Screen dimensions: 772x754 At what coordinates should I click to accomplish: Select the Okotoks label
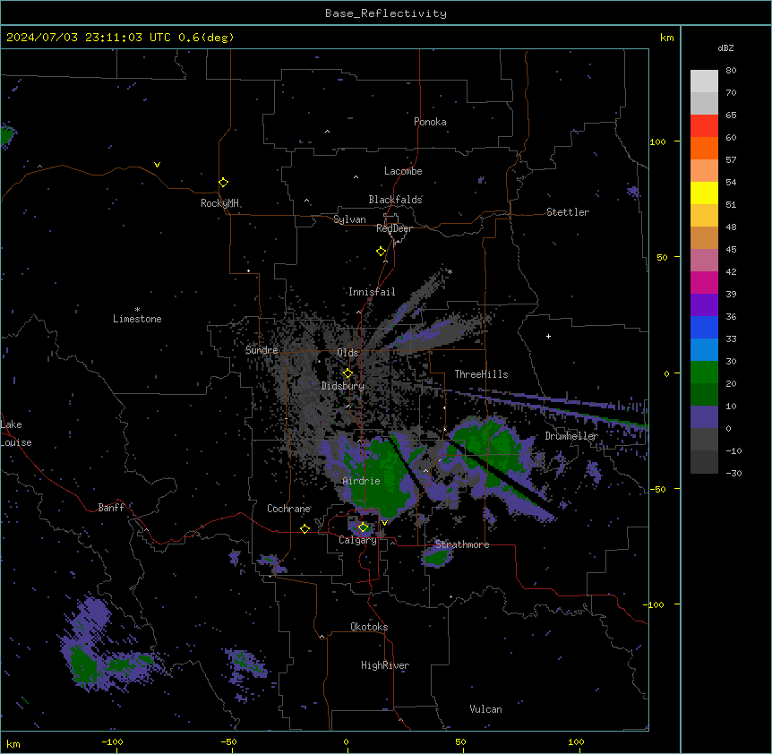[x=369, y=627]
